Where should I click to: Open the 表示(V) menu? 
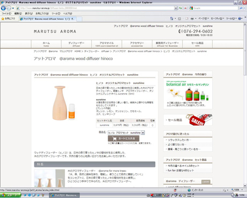tap(28, 13)
